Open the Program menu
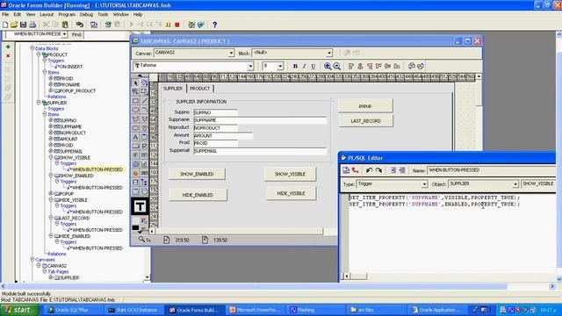562x316 pixels. click(x=67, y=14)
